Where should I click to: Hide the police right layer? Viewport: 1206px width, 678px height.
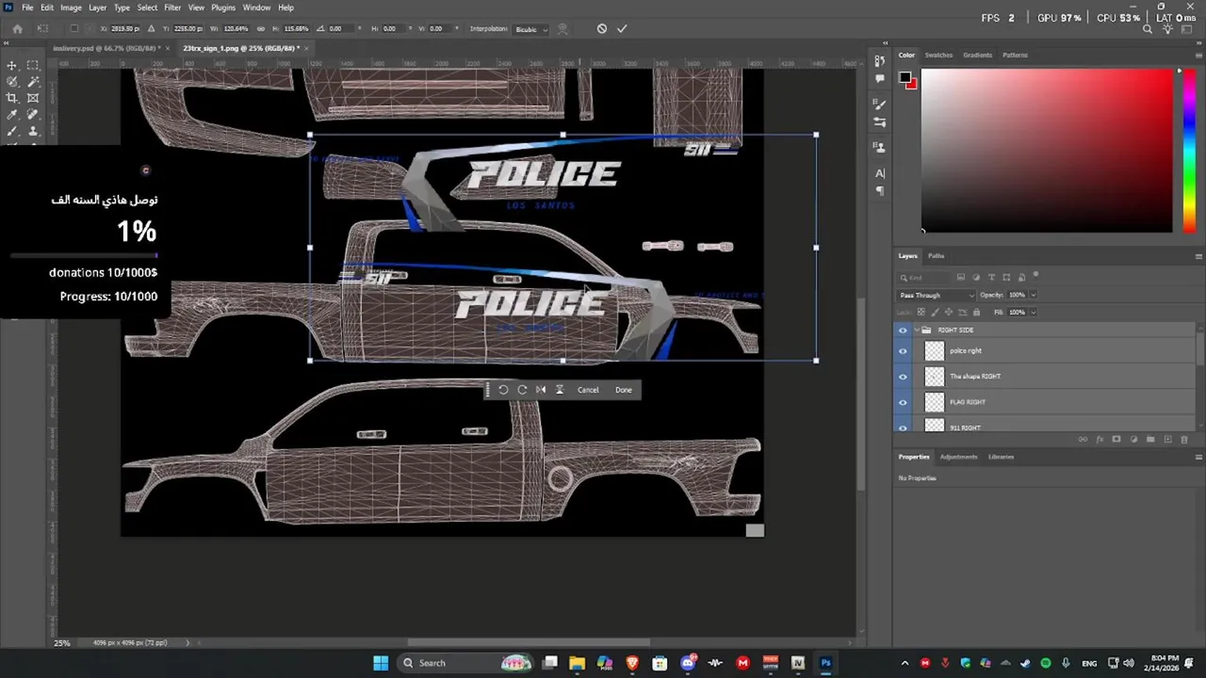[x=903, y=351]
